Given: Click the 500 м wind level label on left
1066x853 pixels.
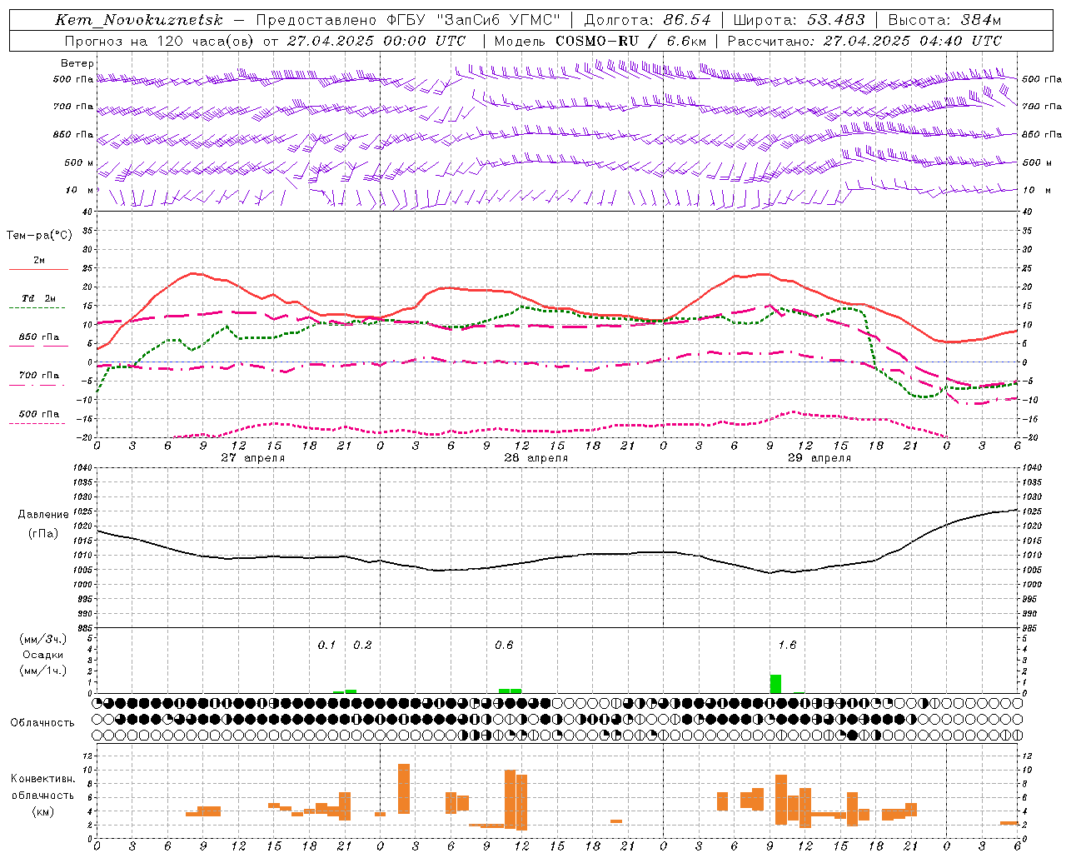Looking at the screenshot, I should [79, 162].
